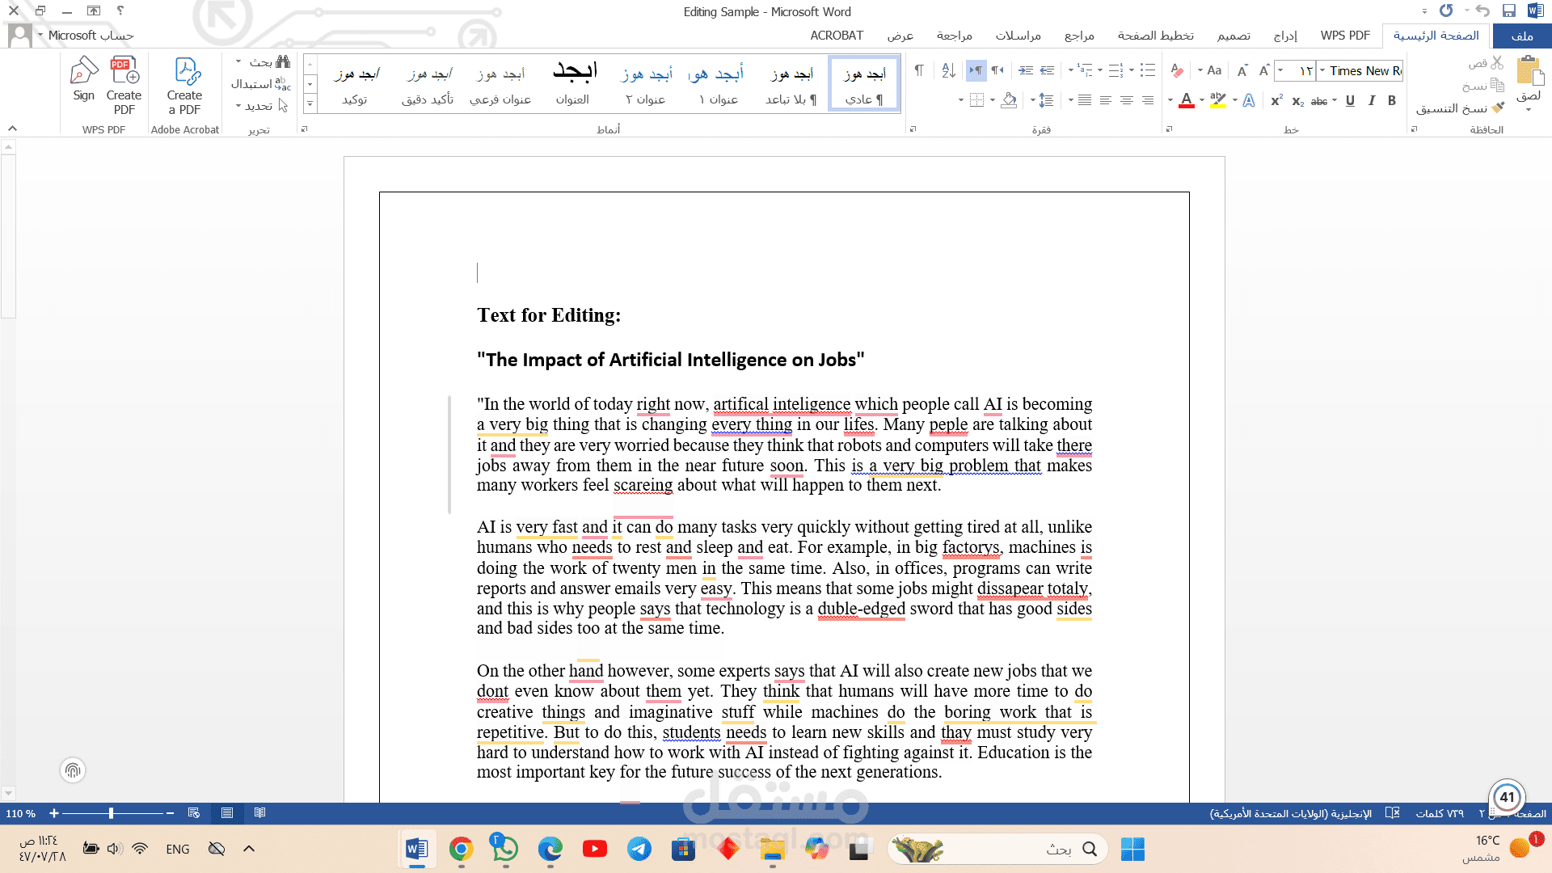The image size is (1552, 873).
Task: Open the تصميم ribbon tab
Action: (1234, 36)
